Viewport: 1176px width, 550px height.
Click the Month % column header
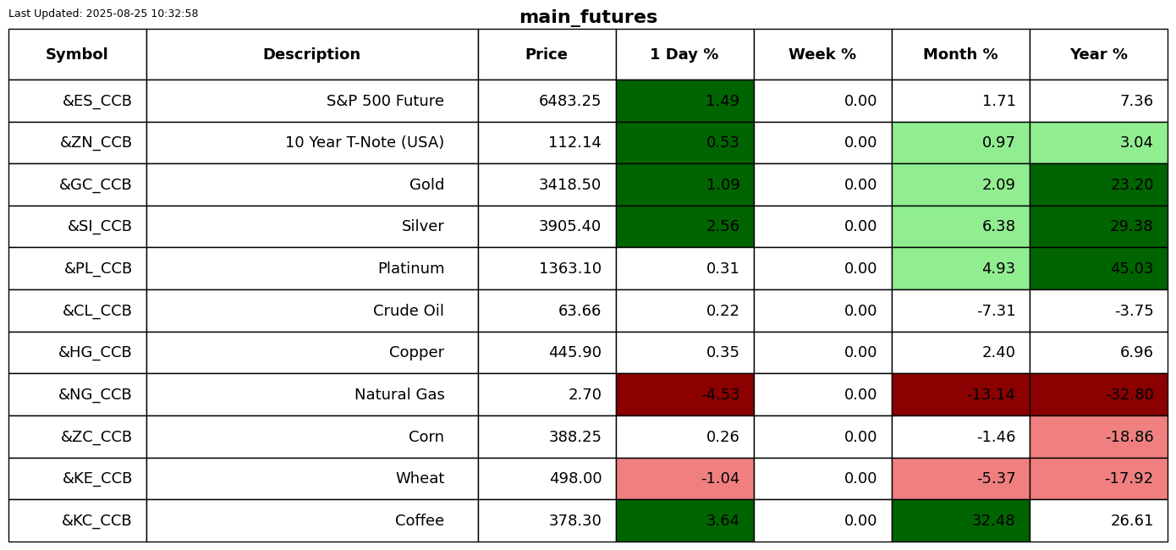click(960, 55)
